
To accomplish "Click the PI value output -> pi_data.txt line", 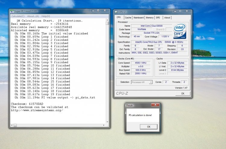I will (x=55, y=98).
